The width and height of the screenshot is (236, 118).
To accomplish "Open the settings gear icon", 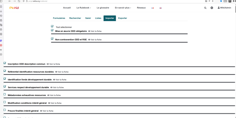I will 212,8.
